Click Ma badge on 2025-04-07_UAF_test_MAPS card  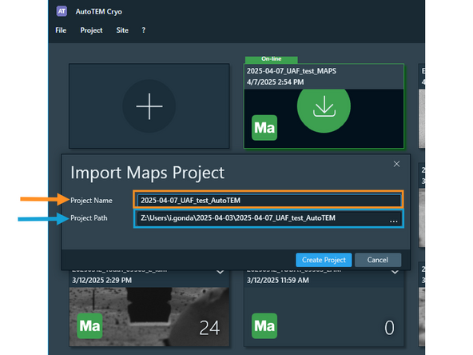264,128
